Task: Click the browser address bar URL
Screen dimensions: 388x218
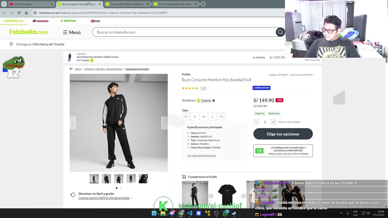Action: (x=103, y=13)
